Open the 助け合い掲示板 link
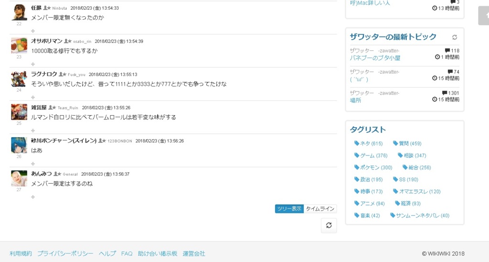Viewport: 489px width, 262px height. (158, 253)
